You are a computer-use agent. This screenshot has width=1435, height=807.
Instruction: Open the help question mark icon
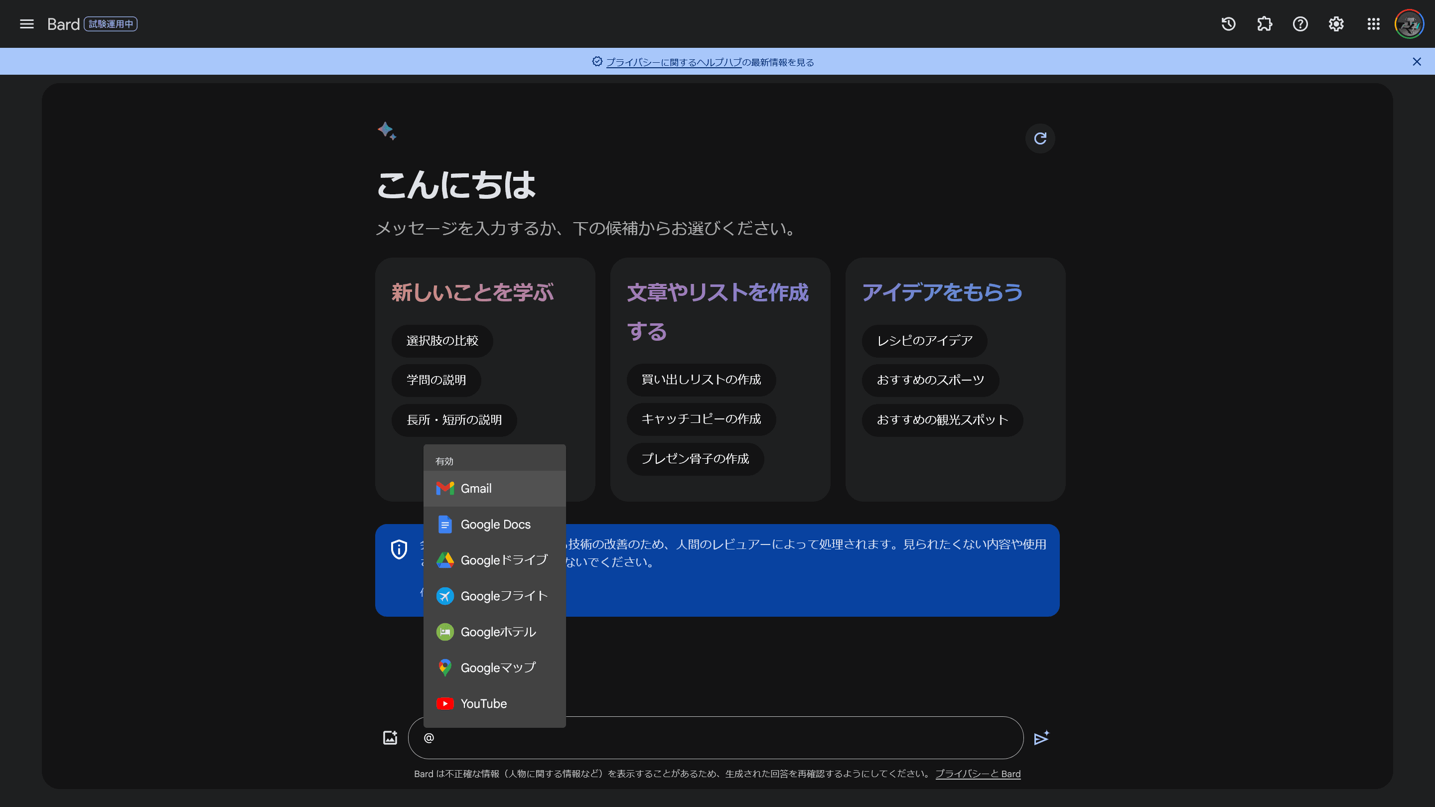[1300, 24]
